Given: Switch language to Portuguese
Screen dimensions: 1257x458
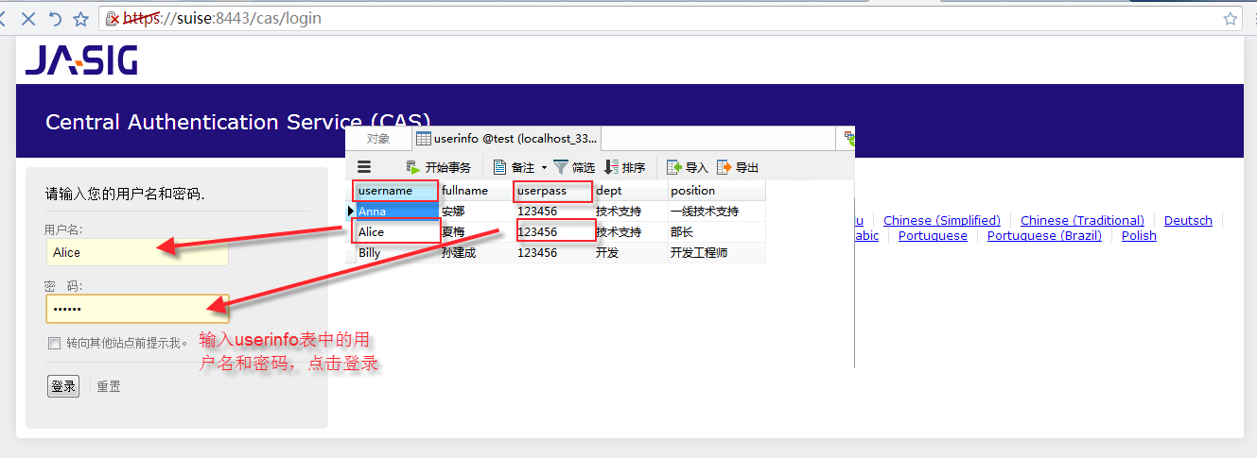Looking at the screenshot, I should [933, 235].
